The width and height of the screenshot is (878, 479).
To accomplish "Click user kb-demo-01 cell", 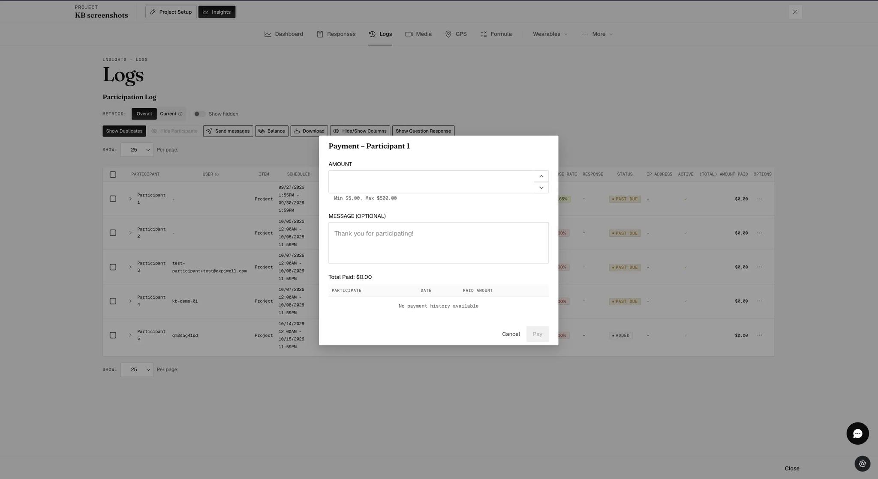I will pyautogui.click(x=185, y=301).
